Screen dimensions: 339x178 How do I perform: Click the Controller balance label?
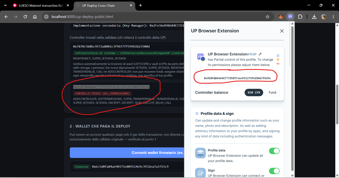(211, 92)
